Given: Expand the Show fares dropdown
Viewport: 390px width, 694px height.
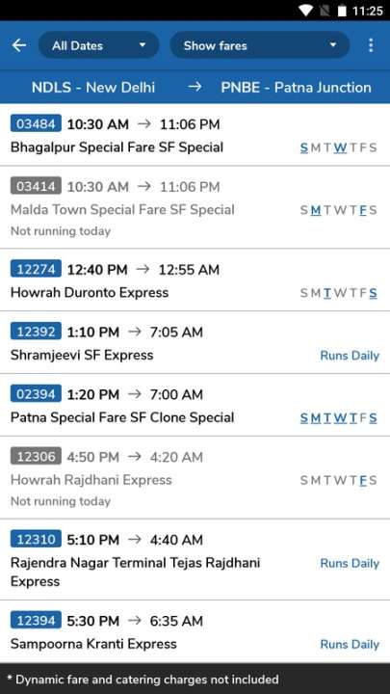Looking at the screenshot, I should tap(260, 45).
